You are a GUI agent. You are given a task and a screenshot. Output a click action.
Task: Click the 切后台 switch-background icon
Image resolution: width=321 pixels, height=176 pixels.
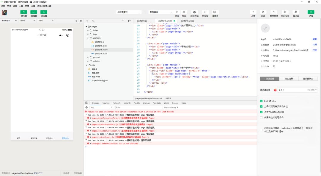click(x=205, y=12)
